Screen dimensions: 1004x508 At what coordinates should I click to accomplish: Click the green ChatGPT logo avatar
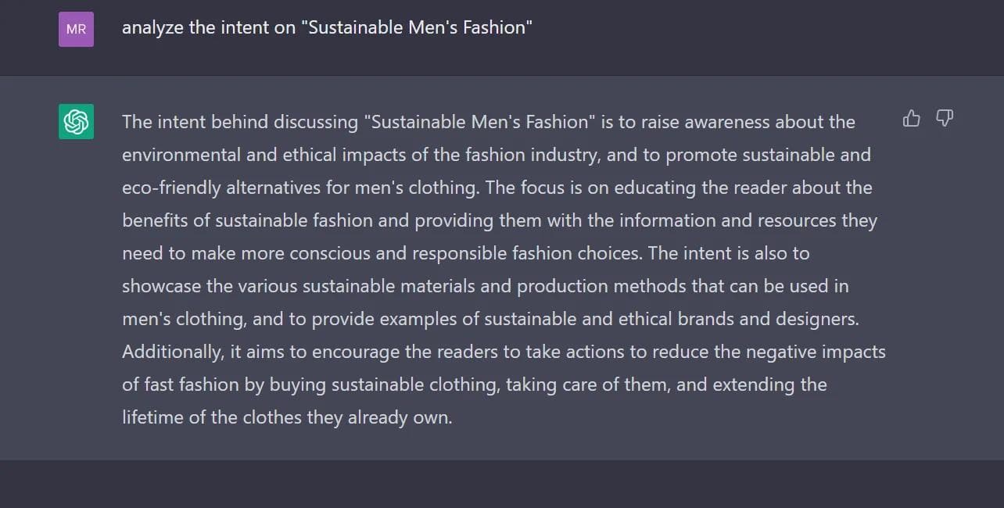pyautogui.click(x=76, y=122)
